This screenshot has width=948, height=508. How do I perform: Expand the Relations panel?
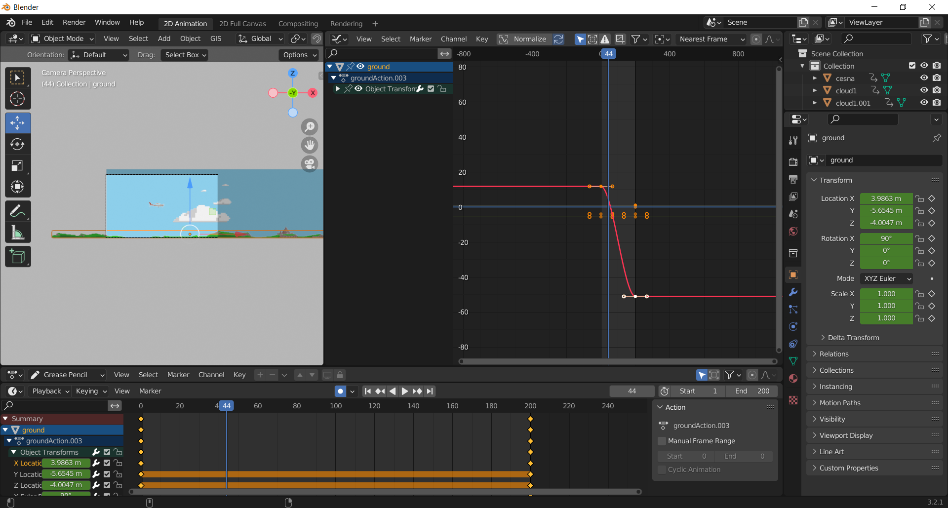click(x=874, y=354)
